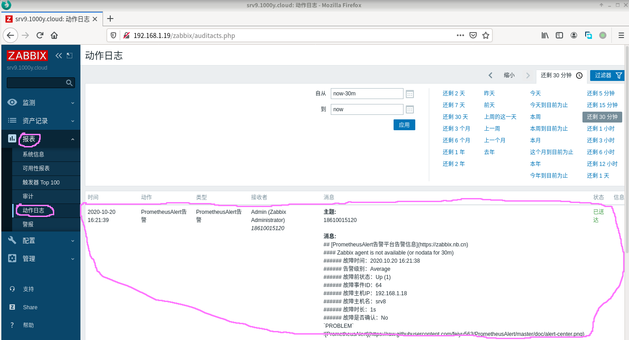Screen dimensions: 629x340
Task: Select the 还剩 12 小时 range
Action: [602, 164]
